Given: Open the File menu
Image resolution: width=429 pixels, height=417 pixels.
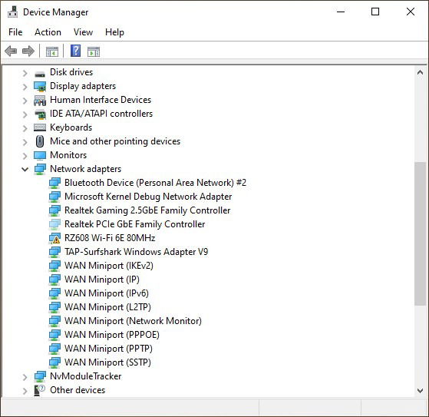Looking at the screenshot, I should pos(15,32).
